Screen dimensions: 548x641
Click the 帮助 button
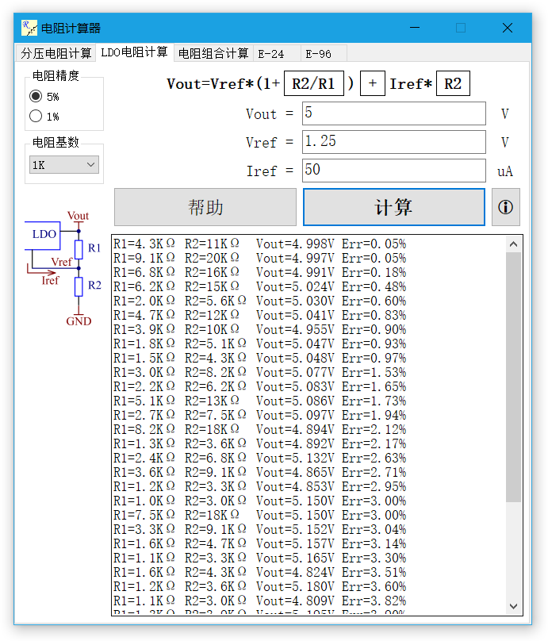(205, 207)
